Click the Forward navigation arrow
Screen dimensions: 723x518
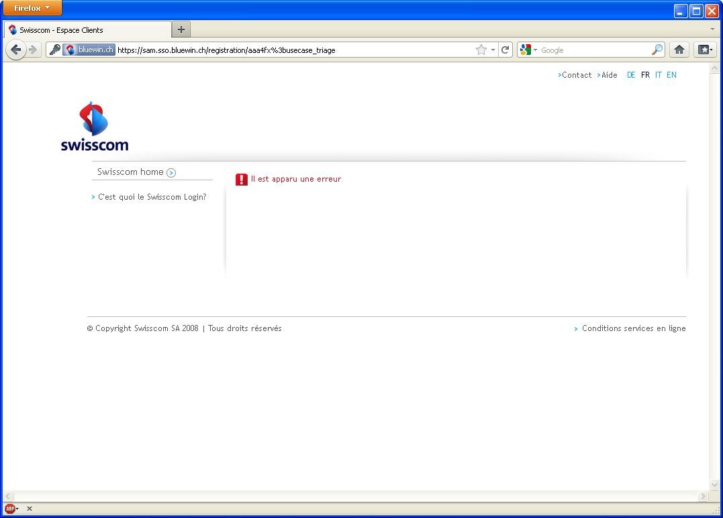coord(33,49)
